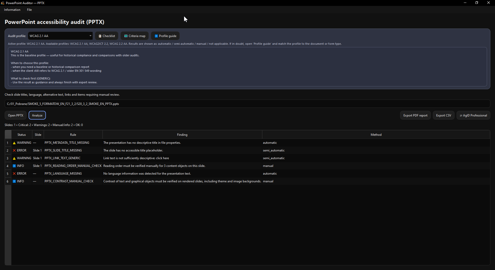Open the Information menu
The width and height of the screenshot is (495, 270).
tap(12, 10)
